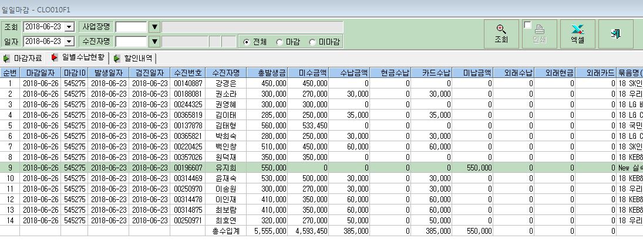Choose the 미마감 radio option
The image size is (643, 242).
point(312,42)
